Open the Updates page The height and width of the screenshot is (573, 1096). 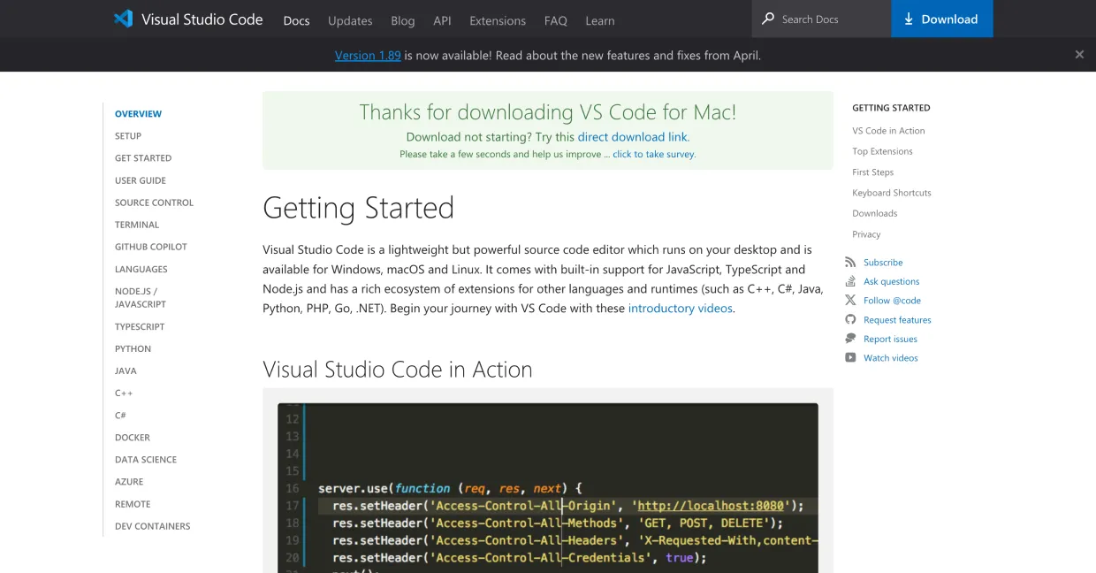coord(350,20)
